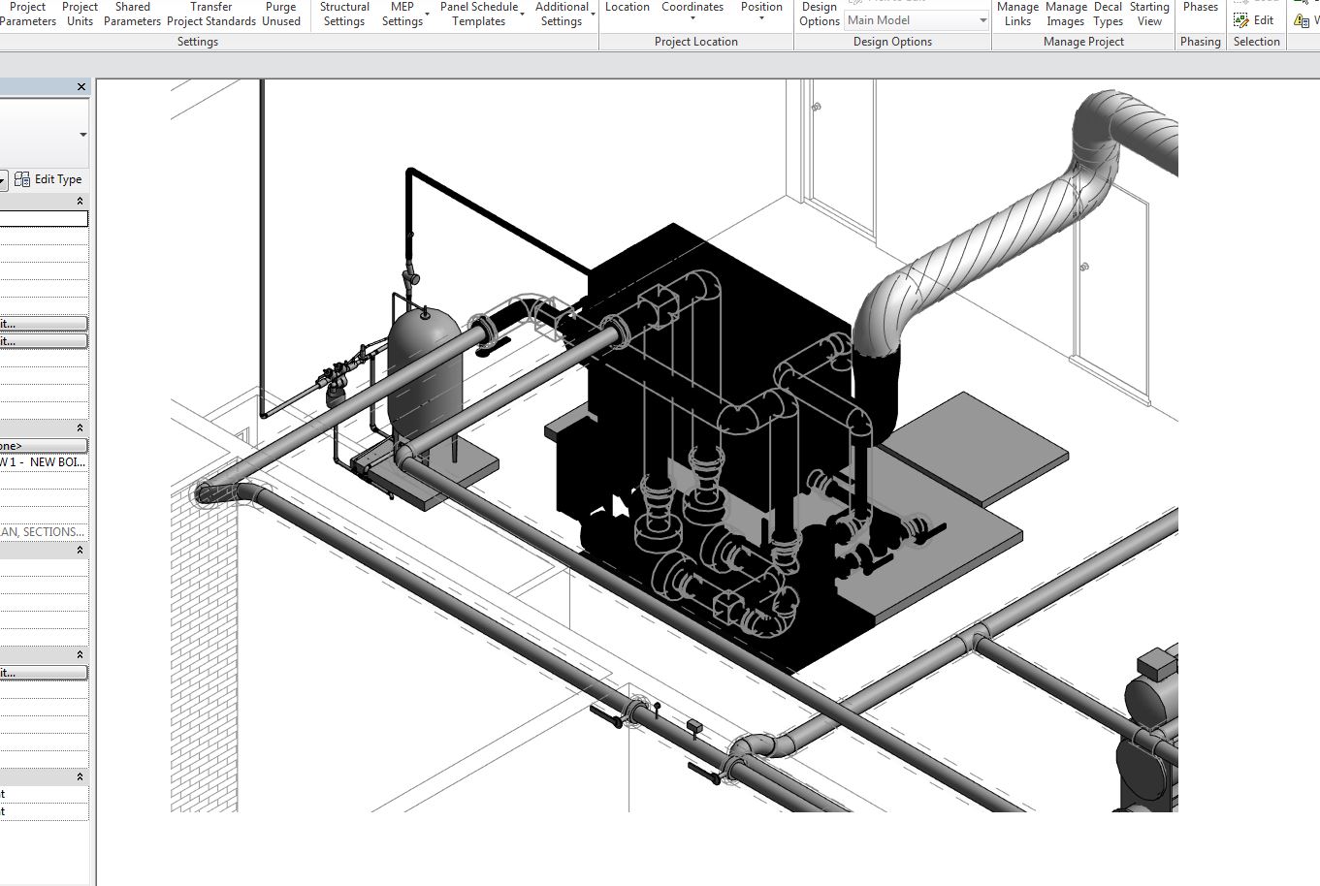1320x886 pixels.
Task: Click the Location tool
Action: 628,7
